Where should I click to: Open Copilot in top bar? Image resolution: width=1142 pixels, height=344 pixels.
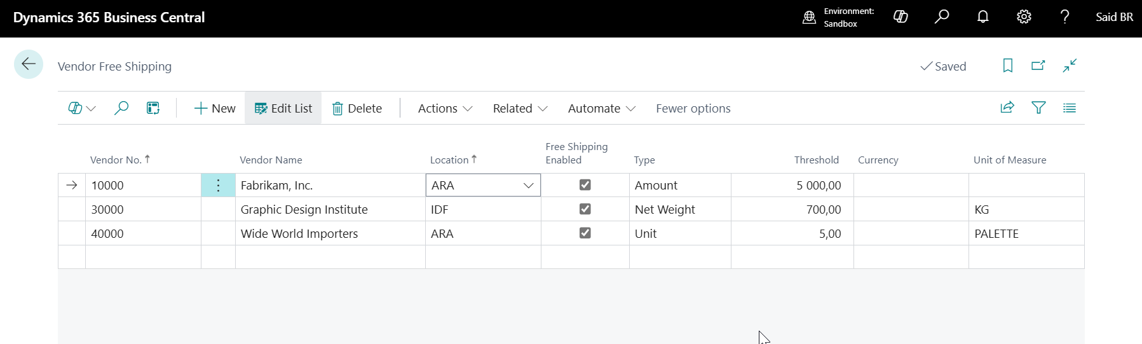click(x=901, y=17)
